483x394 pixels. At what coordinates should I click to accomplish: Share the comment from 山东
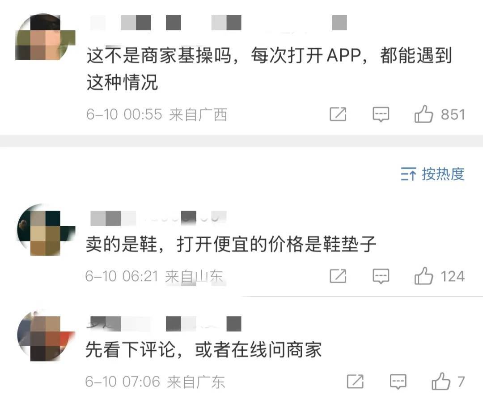tap(338, 276)
